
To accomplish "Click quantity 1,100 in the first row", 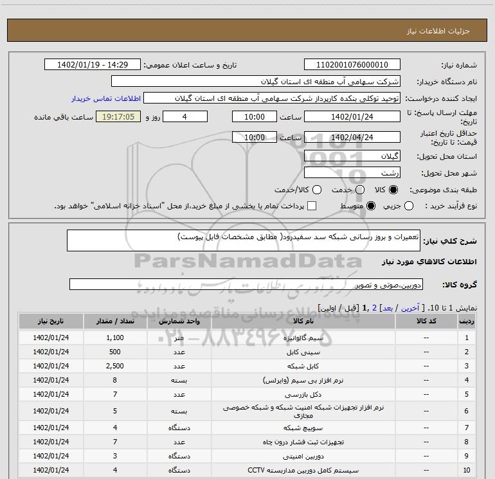I will 115,338.
